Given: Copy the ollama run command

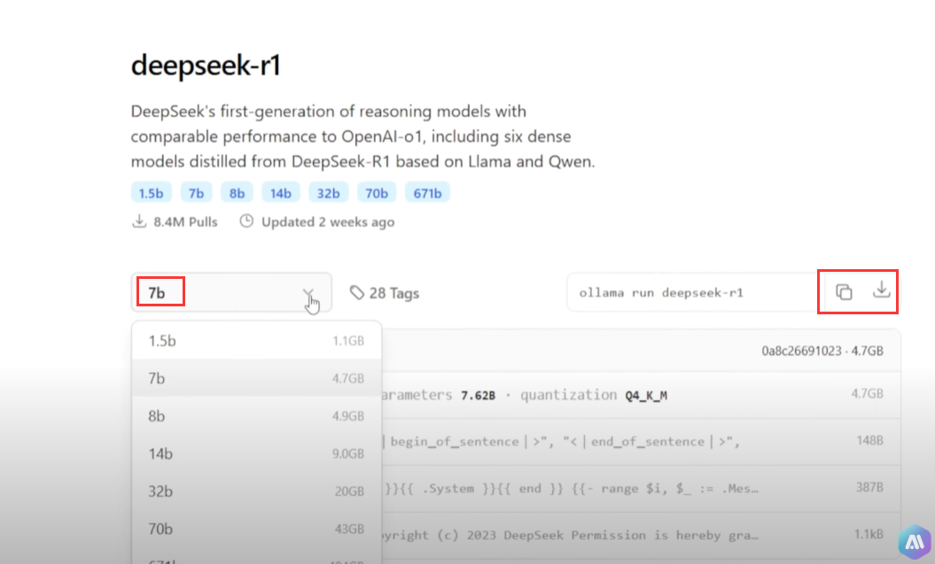Looking at the screenshot, I should click(844, 292).
